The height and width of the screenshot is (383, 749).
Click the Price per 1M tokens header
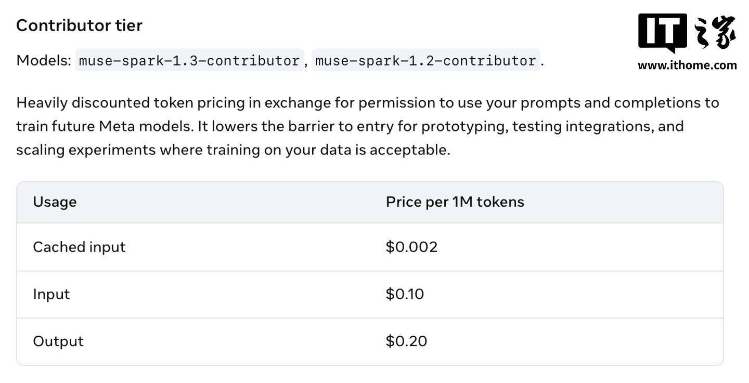pyautogui.click(x=455, y=202)
